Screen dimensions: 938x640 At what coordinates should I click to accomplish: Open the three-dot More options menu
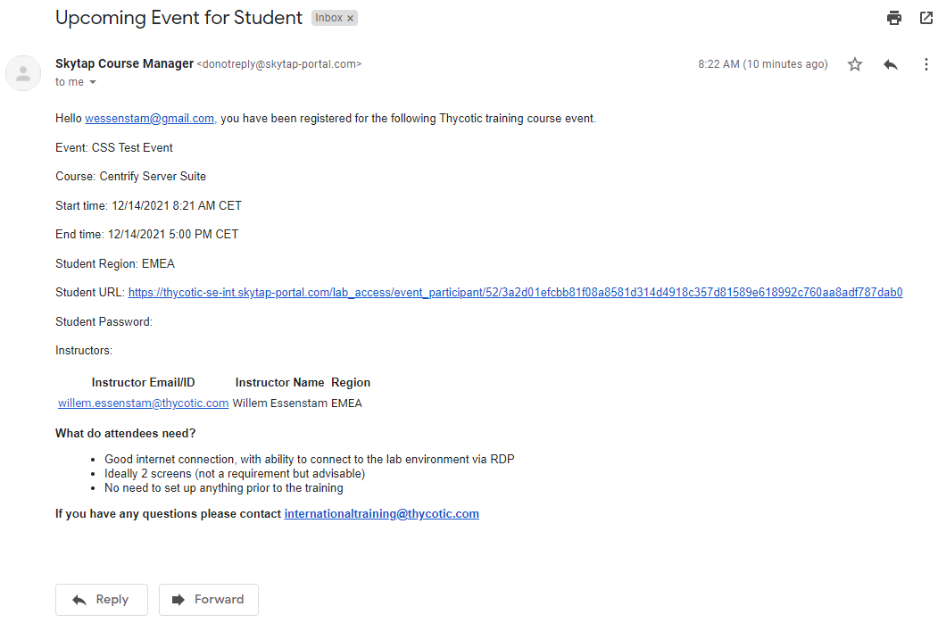click(926, 64)
